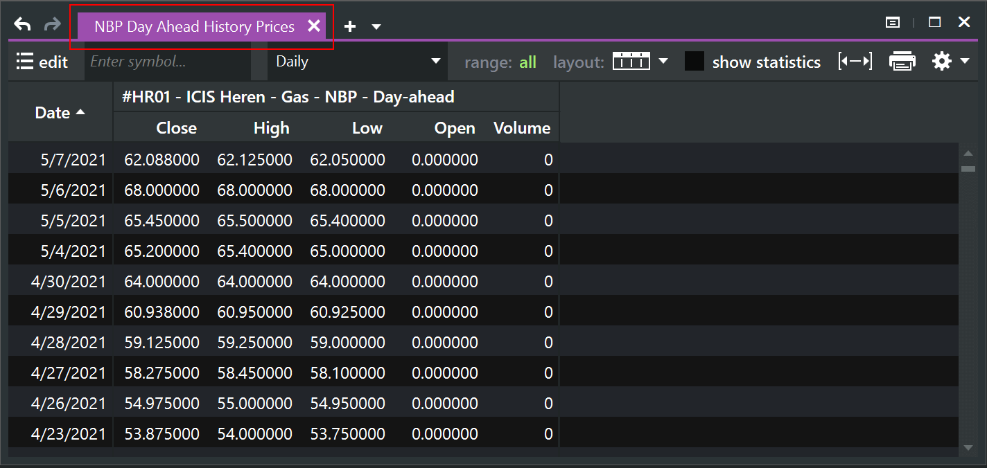Select the 4/30/2021 date cell
Image resolution: width=987 pixels, height=468 pixels.
[x=60, y=282]
